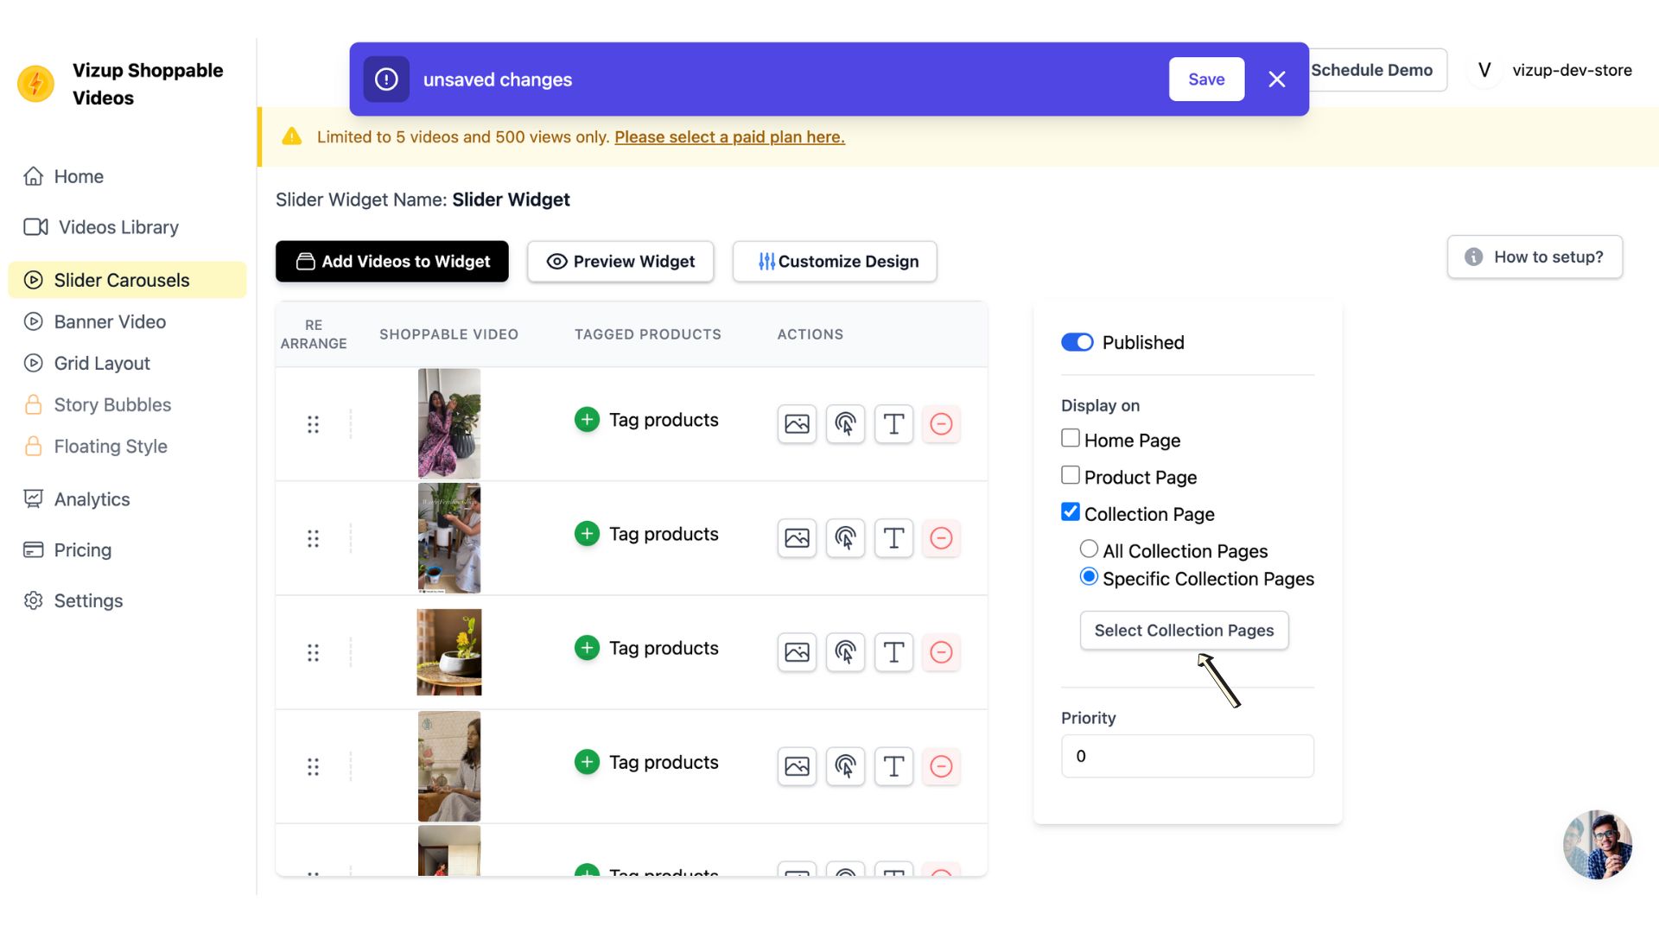Image resolution: width=1659 pixels, height=933 pixels.
Task: Open Grid Layout from the sidebar
Action: point(101,363)
